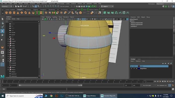This screenshot has height=98, width=175.
Task: Toggle the V visibility box of imagePlane layer
Action: pos(132,69)
